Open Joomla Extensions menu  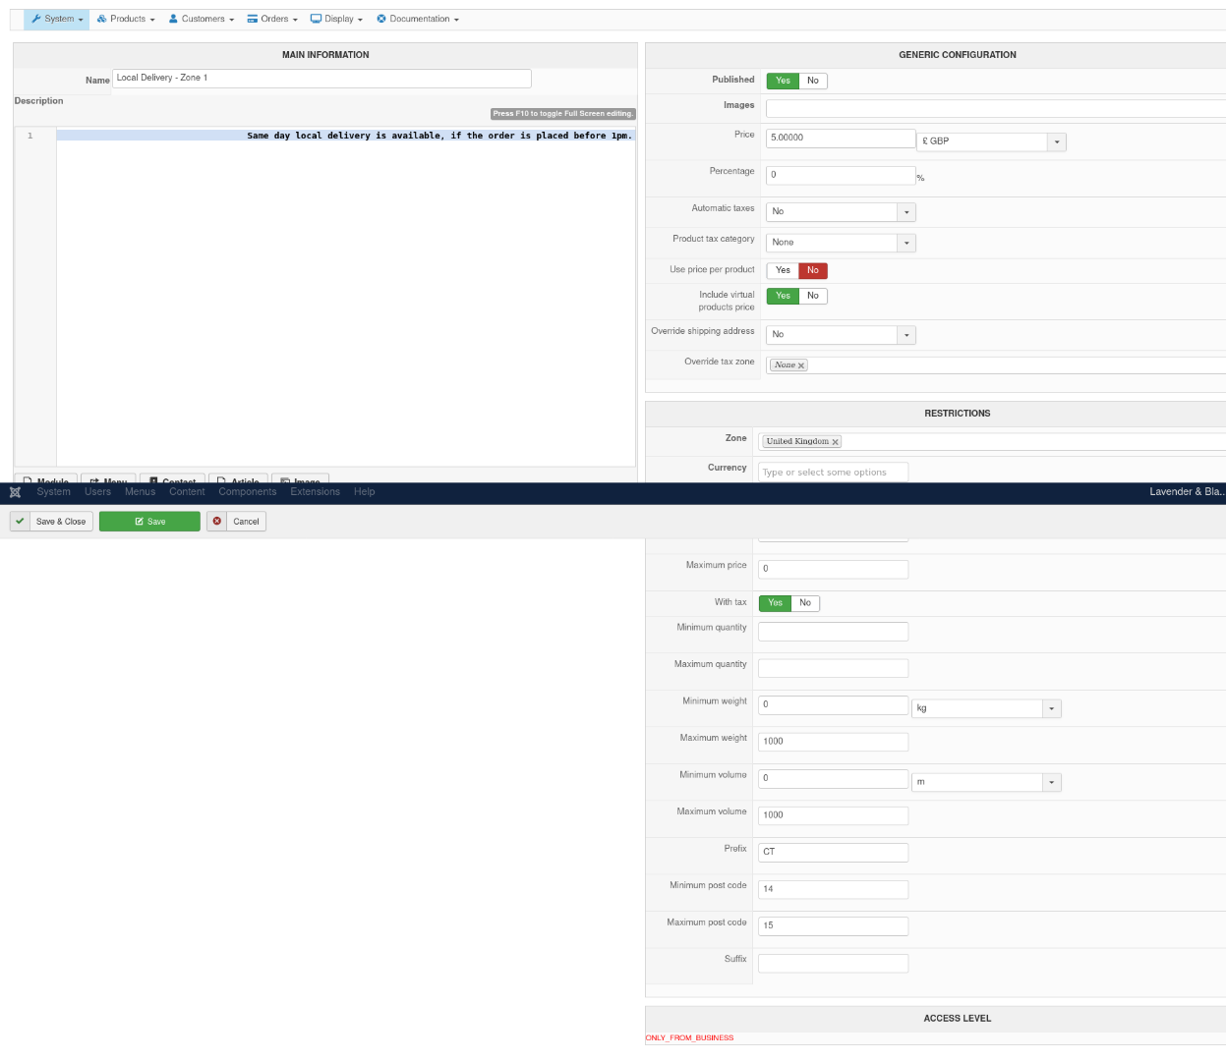(x=315, y=492)
